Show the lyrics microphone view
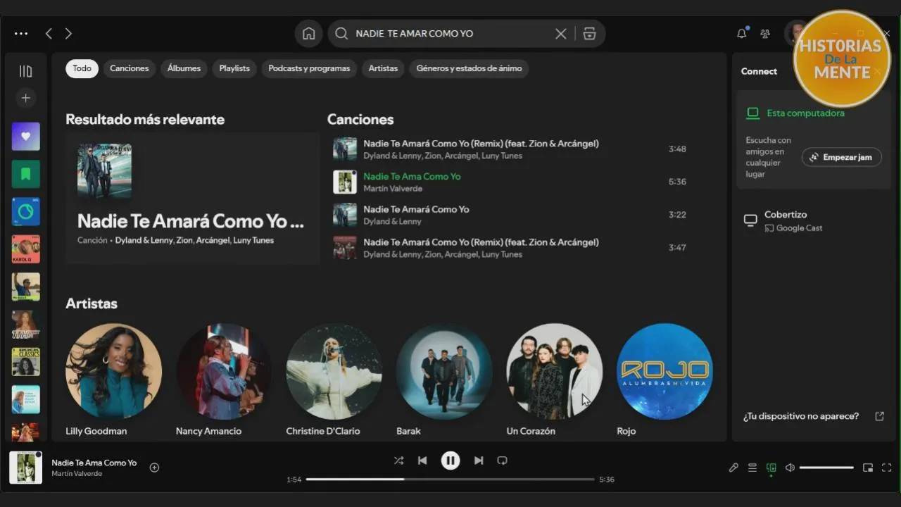901x507 pixels. click(733, 468)
